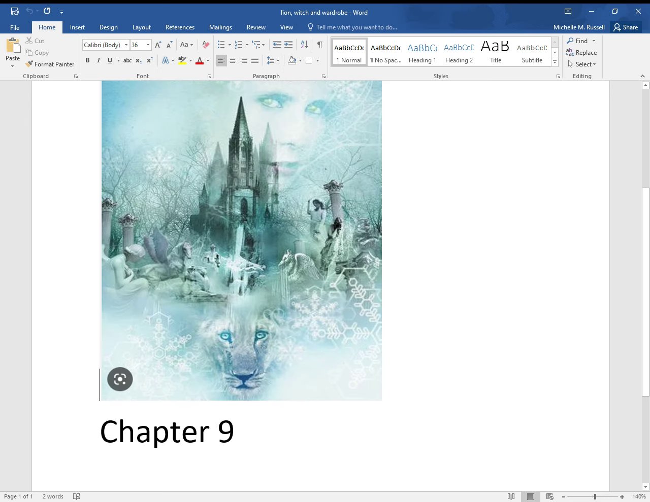Collapse the ribbon with the arrow
The height and width of the screenshot is (502, 650).
(x=642, y=77)
